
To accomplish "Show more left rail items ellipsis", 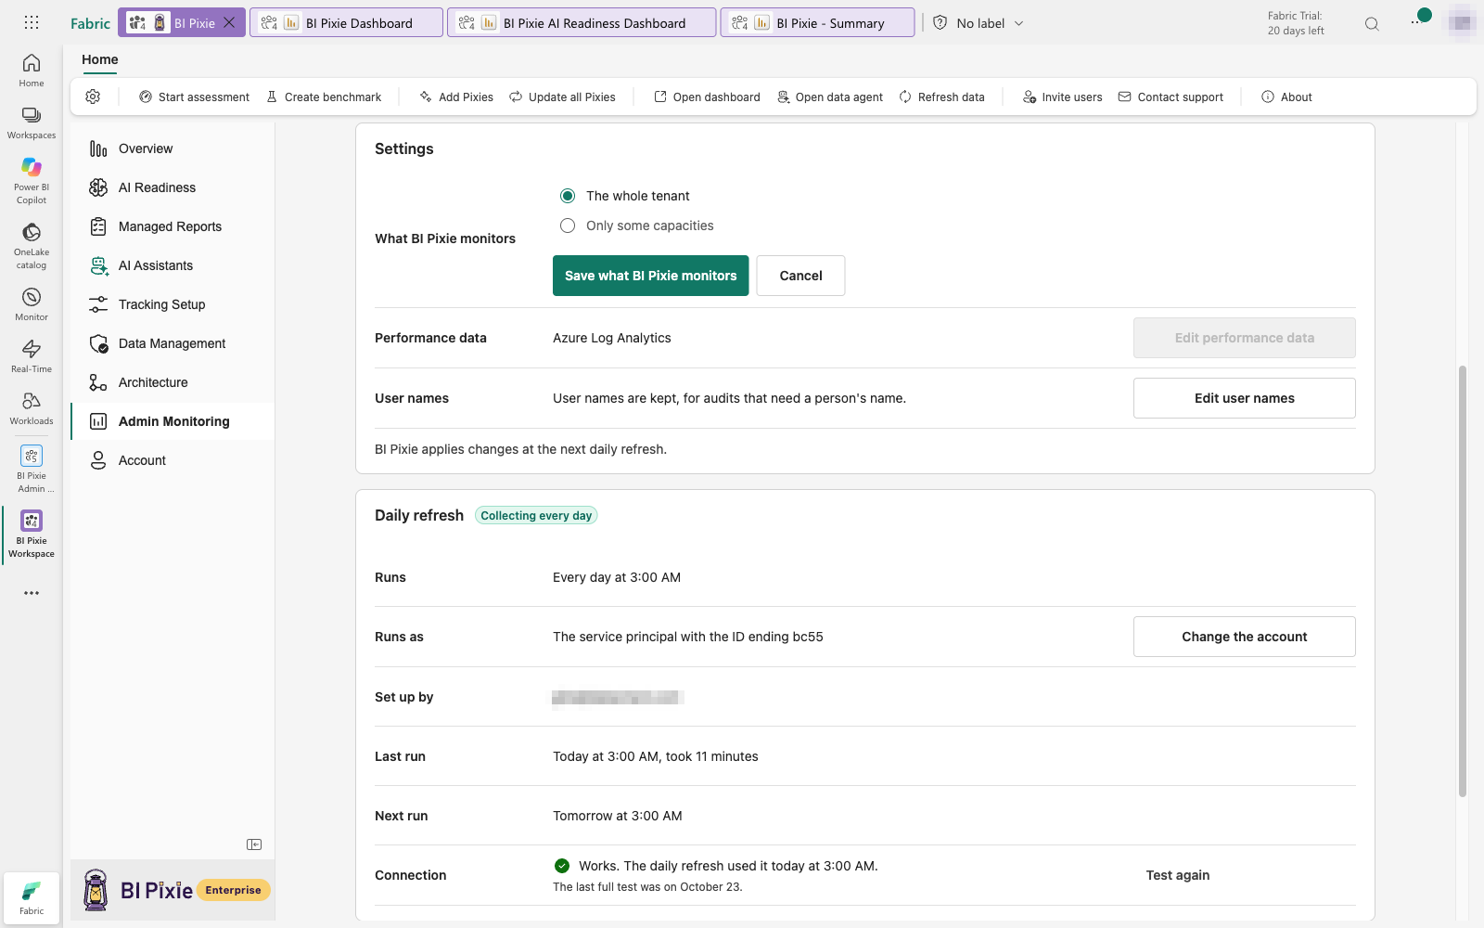I will click(x=32, y=593).
